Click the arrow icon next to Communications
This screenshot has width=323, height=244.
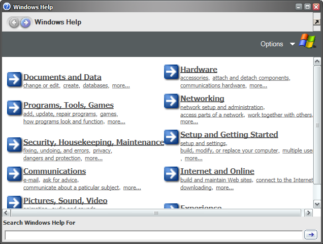[14, 174]
